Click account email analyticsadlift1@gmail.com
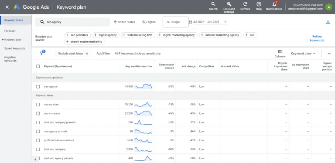Image resolution: width=335 pixels, height=163 pixels. coord(305,9)
